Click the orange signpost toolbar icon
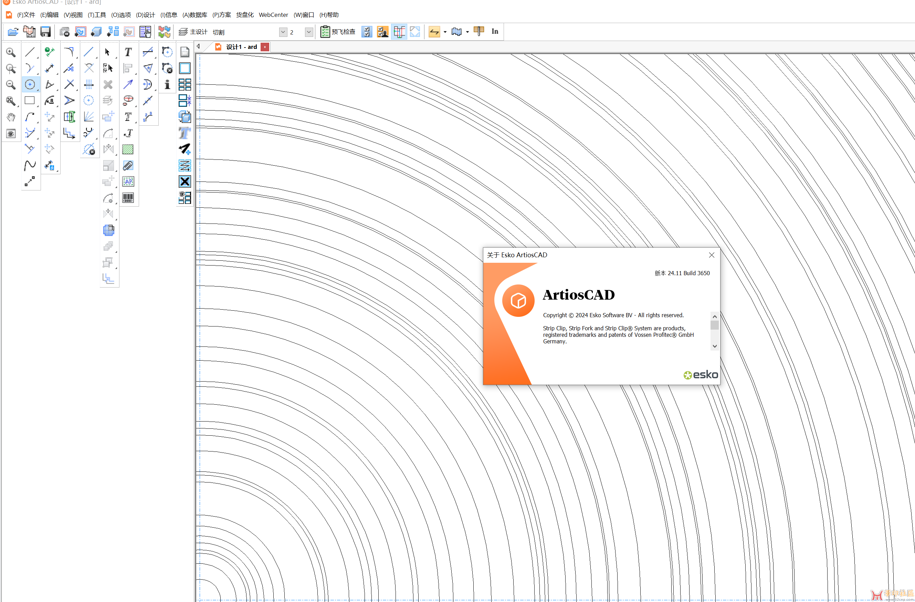The image size is (915, 602). click(x=478, y=32)
